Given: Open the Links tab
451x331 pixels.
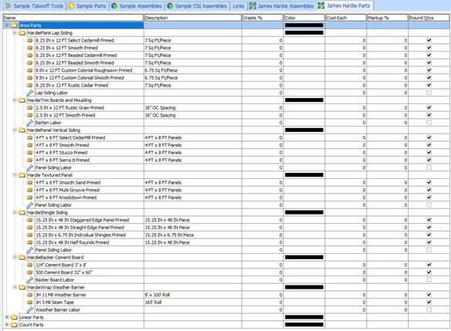Looking at the screenshot, I should pyautogui.click(x=239, y=6).
